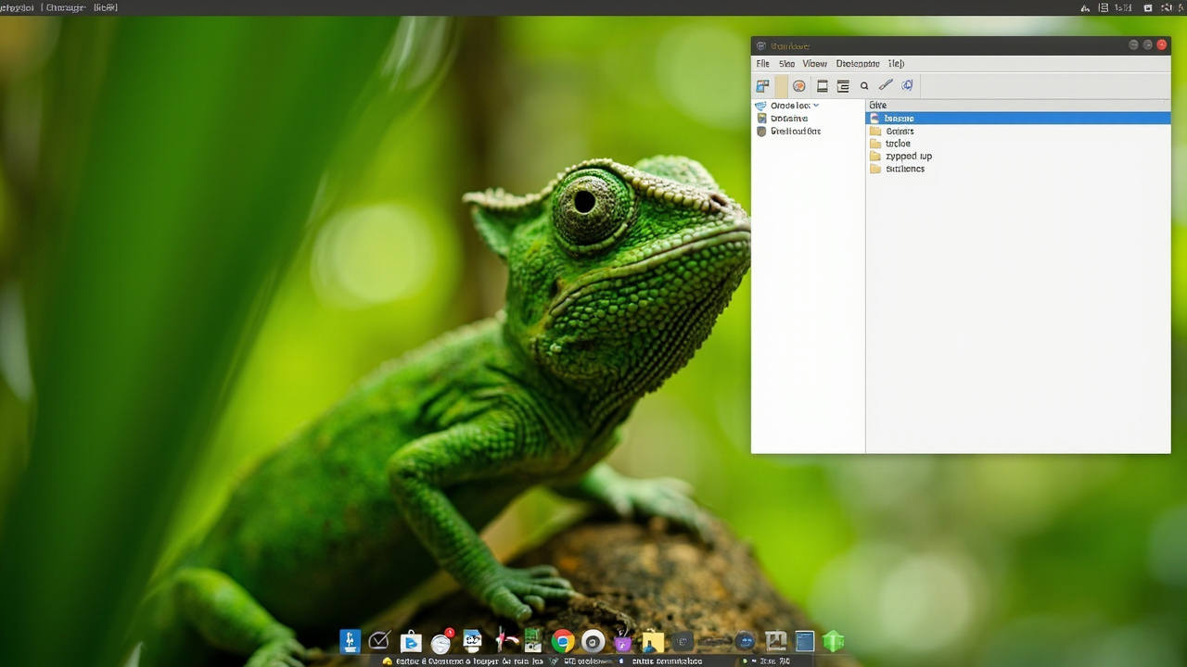
Task: Click the list column header
Action: pyautogui.click(x=1017, y=106)
